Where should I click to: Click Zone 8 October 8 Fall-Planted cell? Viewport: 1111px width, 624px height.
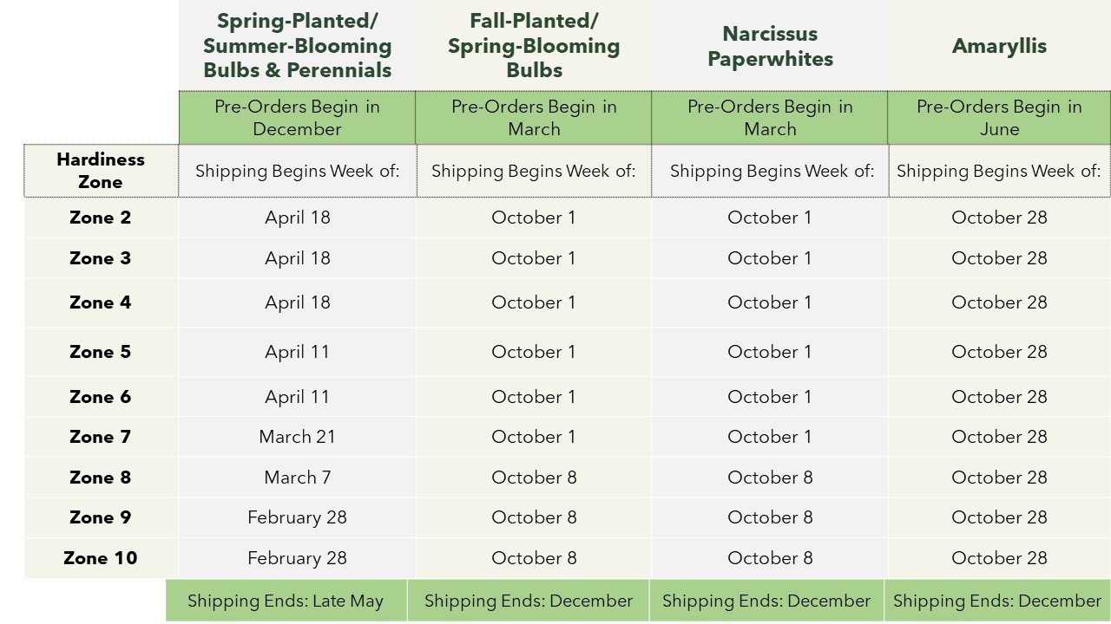534,478
